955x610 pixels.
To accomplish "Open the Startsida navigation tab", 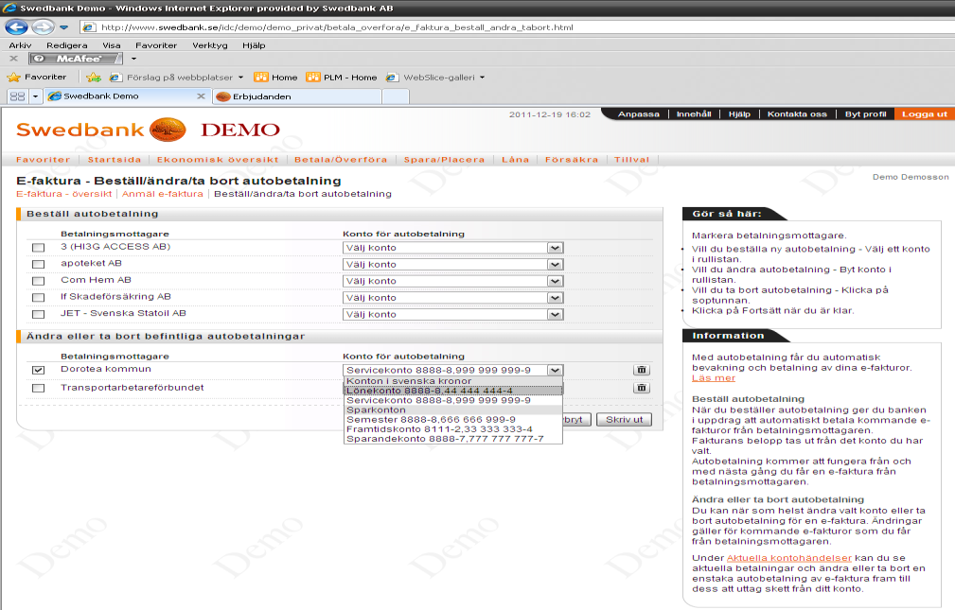I will point(115,160).
